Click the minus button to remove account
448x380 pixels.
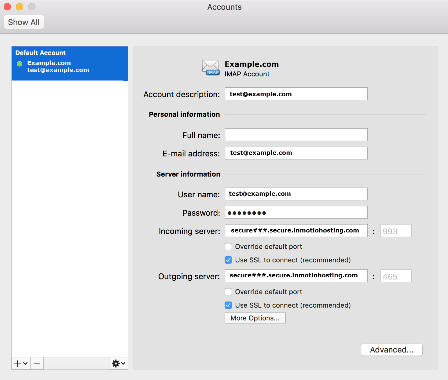[x=37, y=363]
